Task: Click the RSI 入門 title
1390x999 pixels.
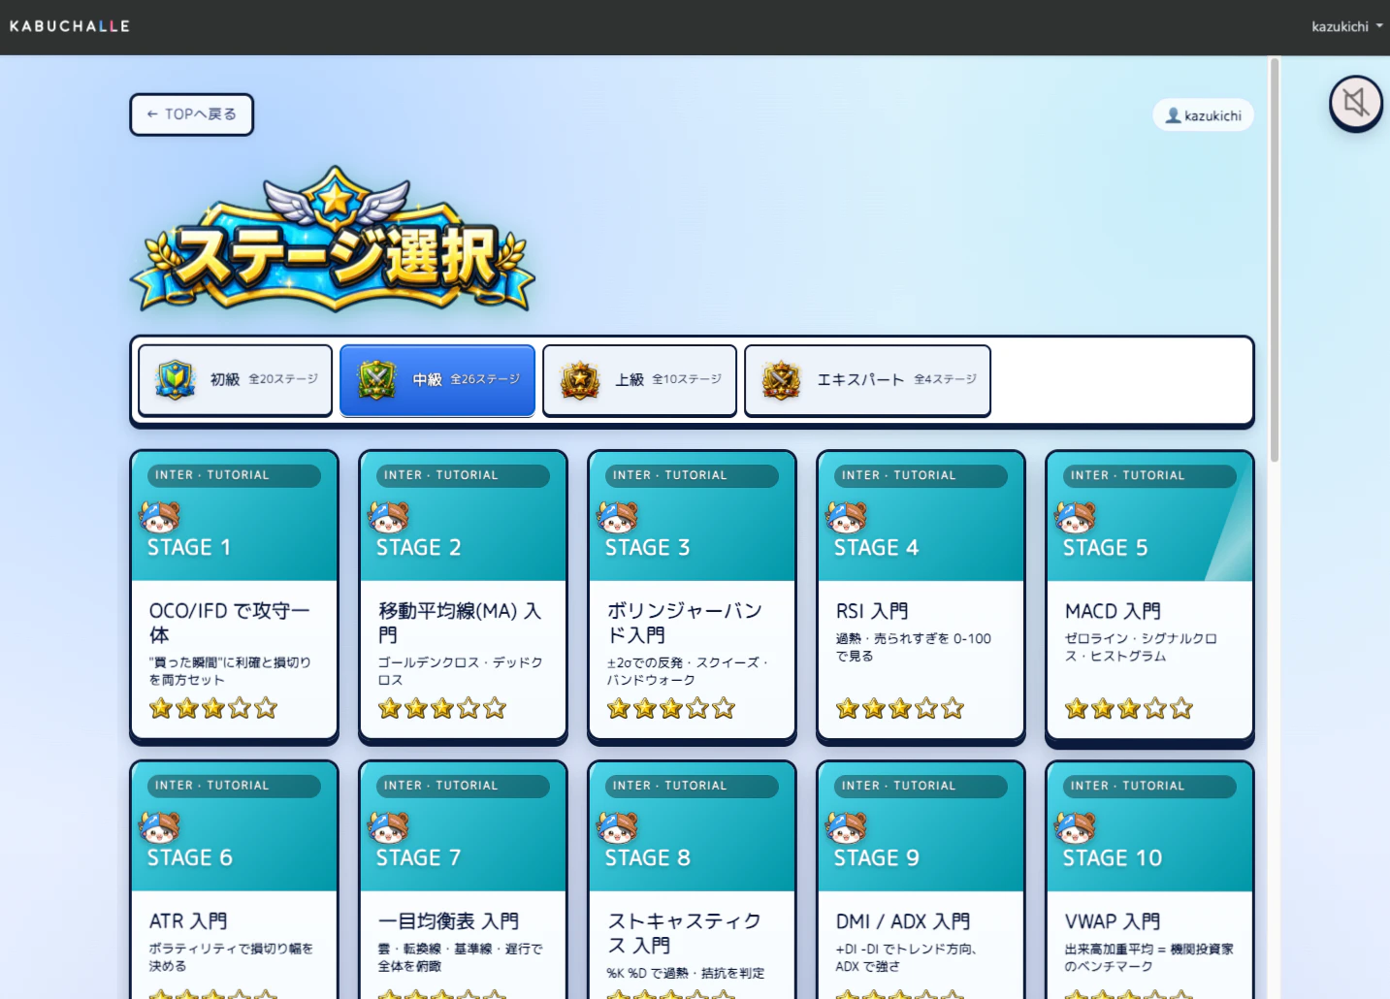Action: (x=872, y=611)
